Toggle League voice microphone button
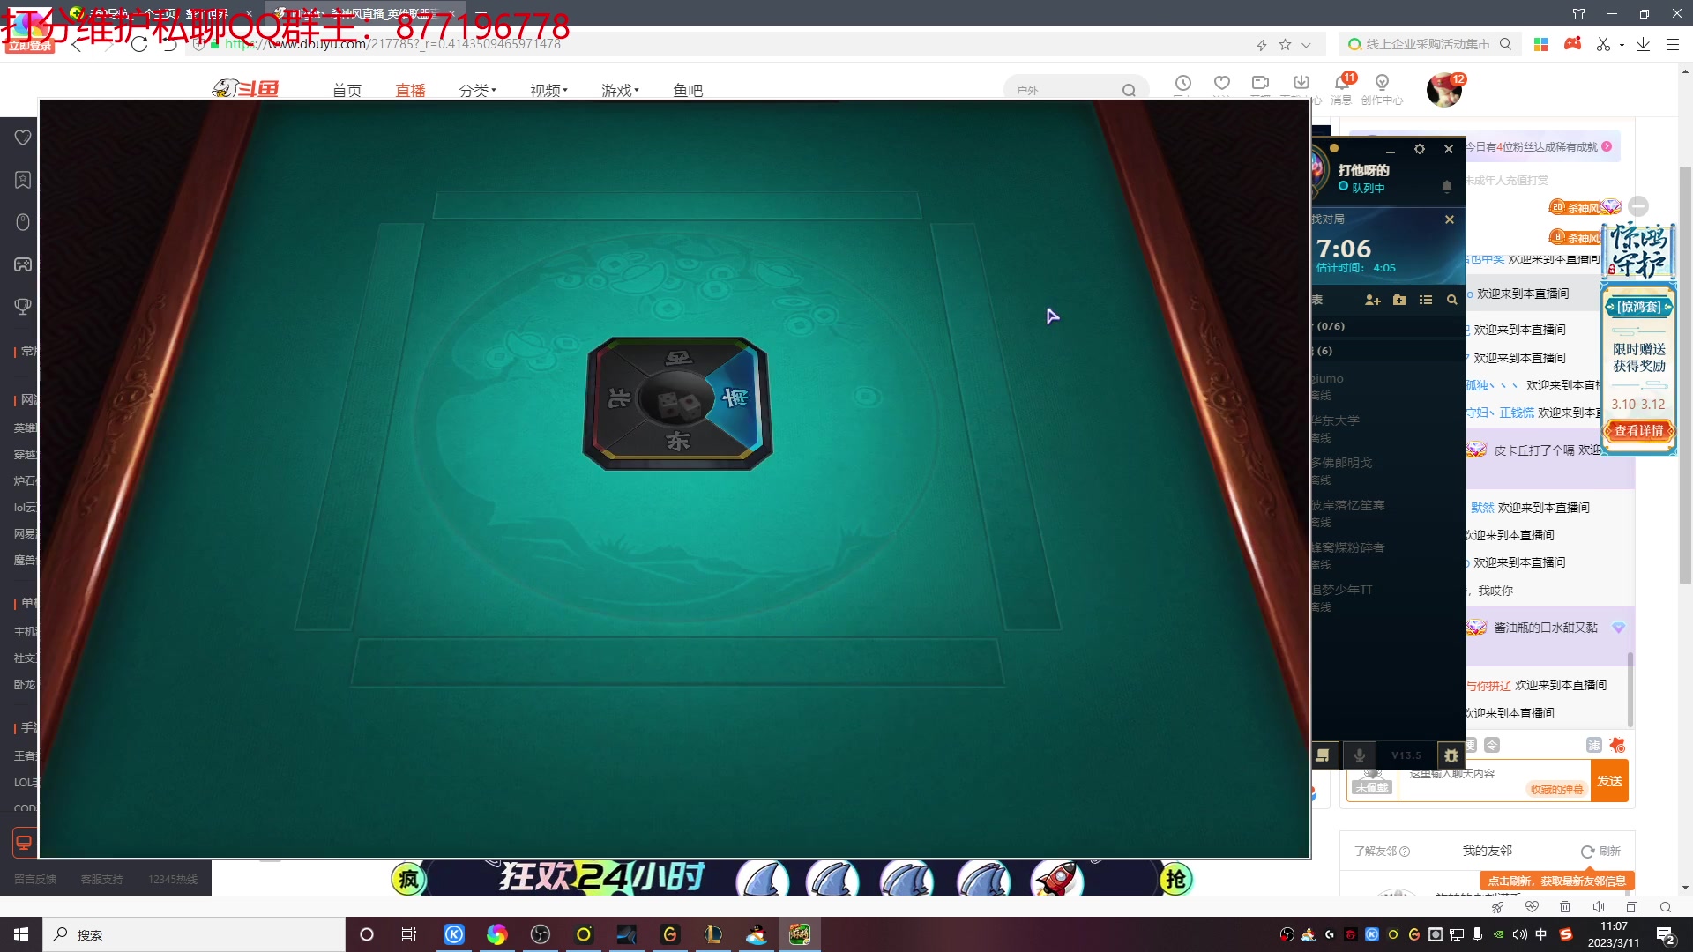Image resolution: width=1693 pixels, height=952 pixels. 1360,755
